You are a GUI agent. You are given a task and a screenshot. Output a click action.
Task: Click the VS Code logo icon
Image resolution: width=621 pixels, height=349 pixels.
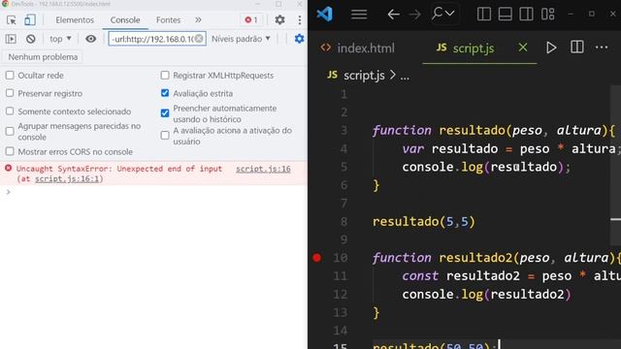point(324,15)
